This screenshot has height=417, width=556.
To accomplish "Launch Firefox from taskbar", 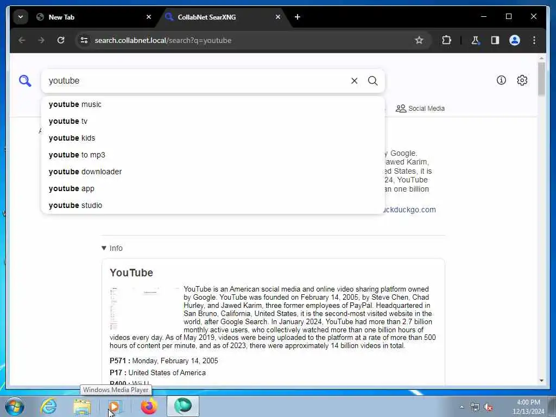I will click(x=149, y=406).
